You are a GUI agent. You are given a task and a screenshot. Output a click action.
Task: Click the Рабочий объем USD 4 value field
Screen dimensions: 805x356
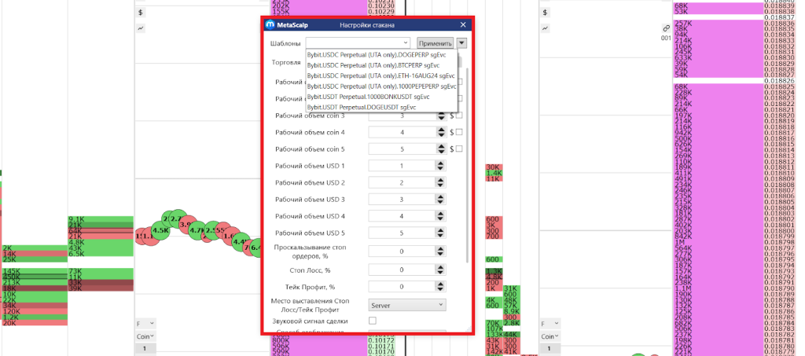[402, 216]
